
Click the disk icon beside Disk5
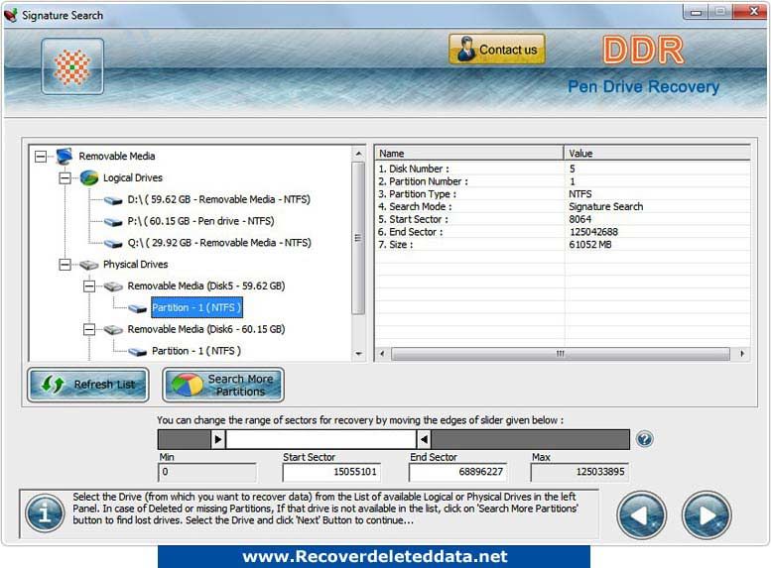coord(113,286)
